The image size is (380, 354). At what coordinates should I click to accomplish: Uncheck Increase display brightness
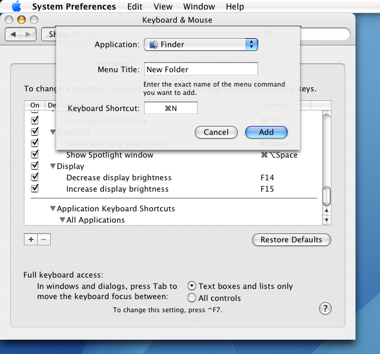(x=35, y=188)
